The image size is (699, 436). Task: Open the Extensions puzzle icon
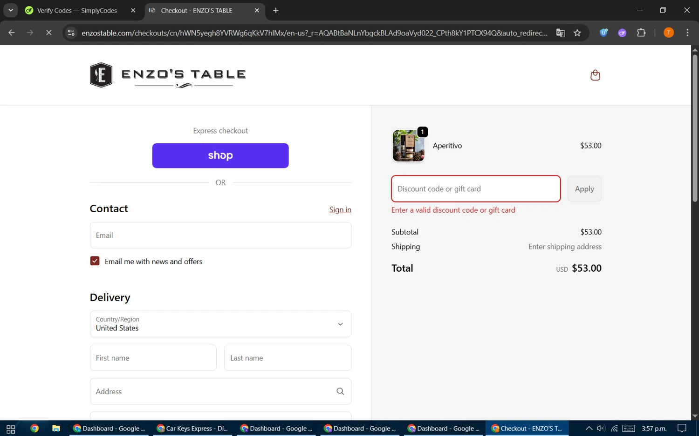coord(641,33)
